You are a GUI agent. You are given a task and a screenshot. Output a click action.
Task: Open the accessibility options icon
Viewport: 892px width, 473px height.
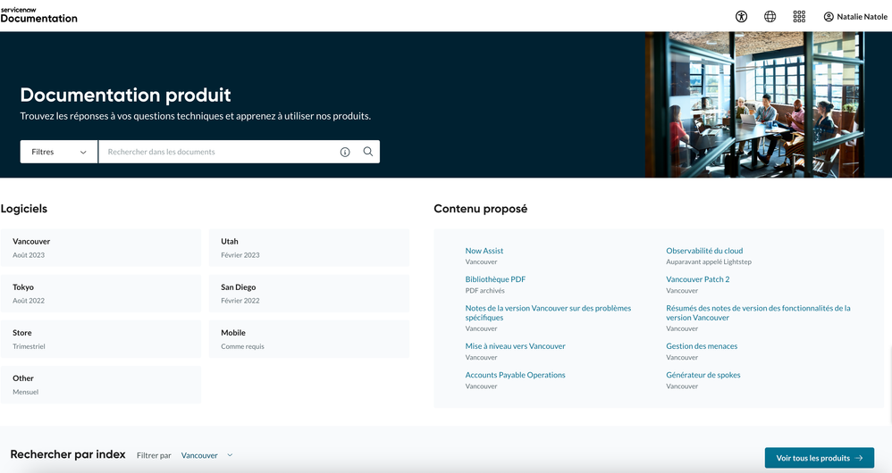(x=741, y=16)
